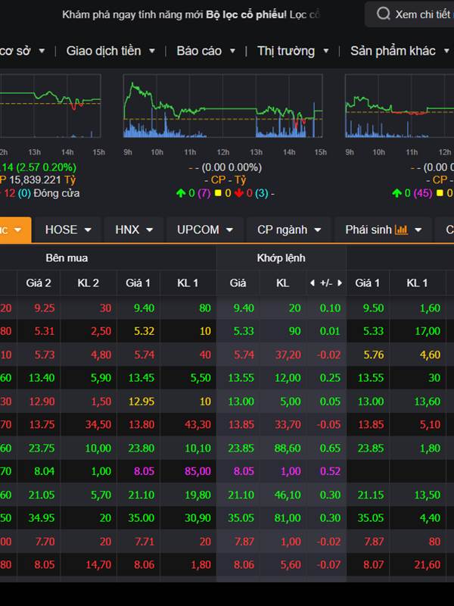Image resolution: width=454 pixels, height=606 pixels.
Task: Open the HOSE dropdown tab
Action: (x=68, y=230)
